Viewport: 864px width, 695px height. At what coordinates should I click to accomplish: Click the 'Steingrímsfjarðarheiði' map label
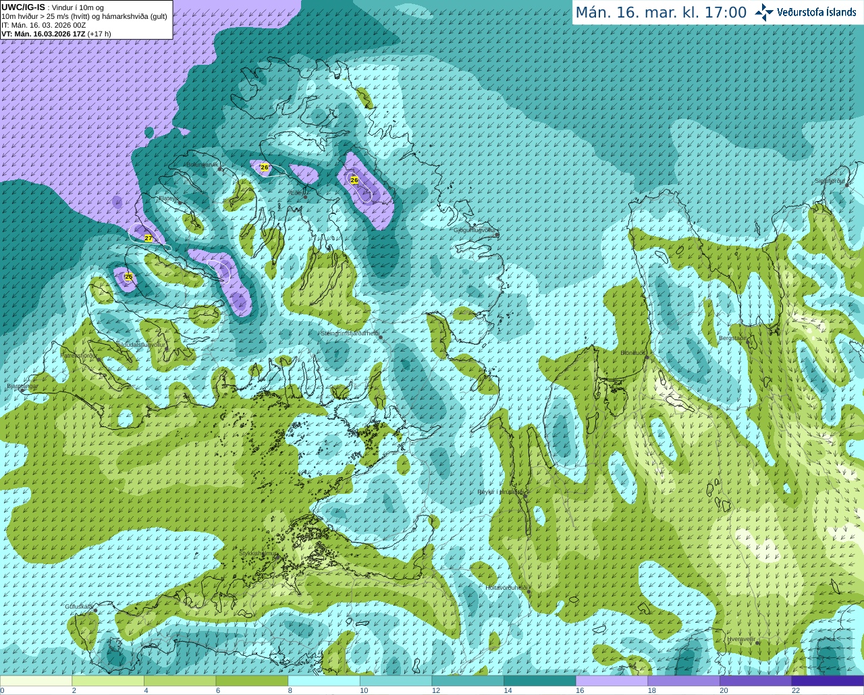[349, 333]
